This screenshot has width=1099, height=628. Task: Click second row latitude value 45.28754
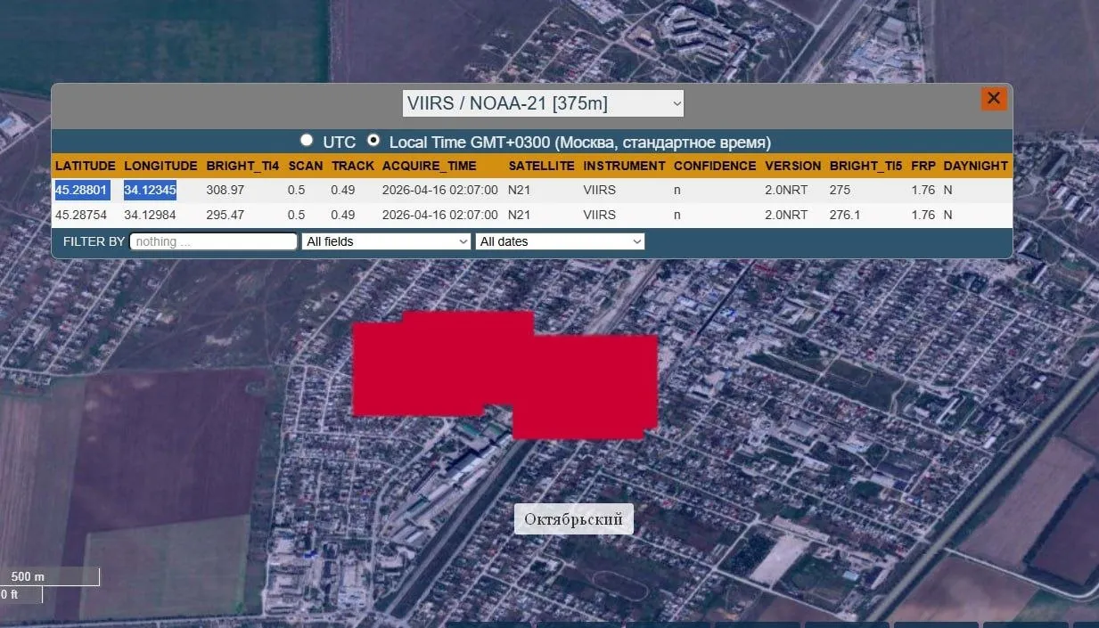click(81, 215)
